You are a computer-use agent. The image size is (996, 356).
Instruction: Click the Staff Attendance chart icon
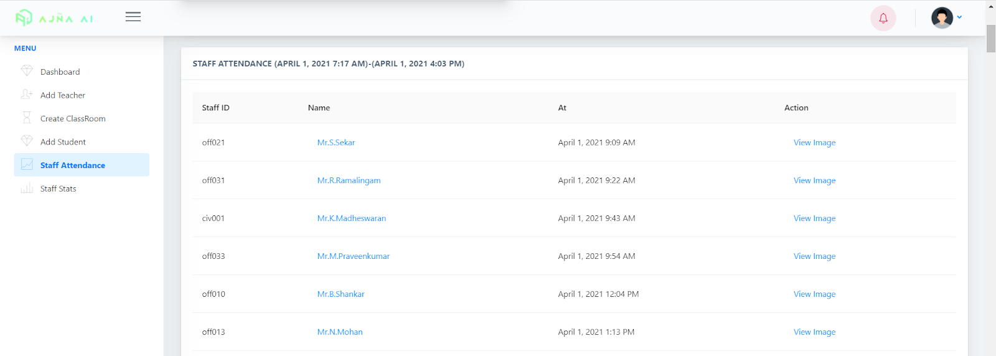pyautogui.click(x=27, y=164)
